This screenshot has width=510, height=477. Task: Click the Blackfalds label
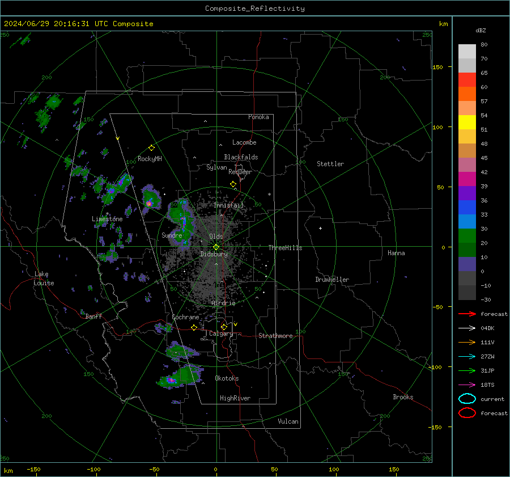point(241,157)
